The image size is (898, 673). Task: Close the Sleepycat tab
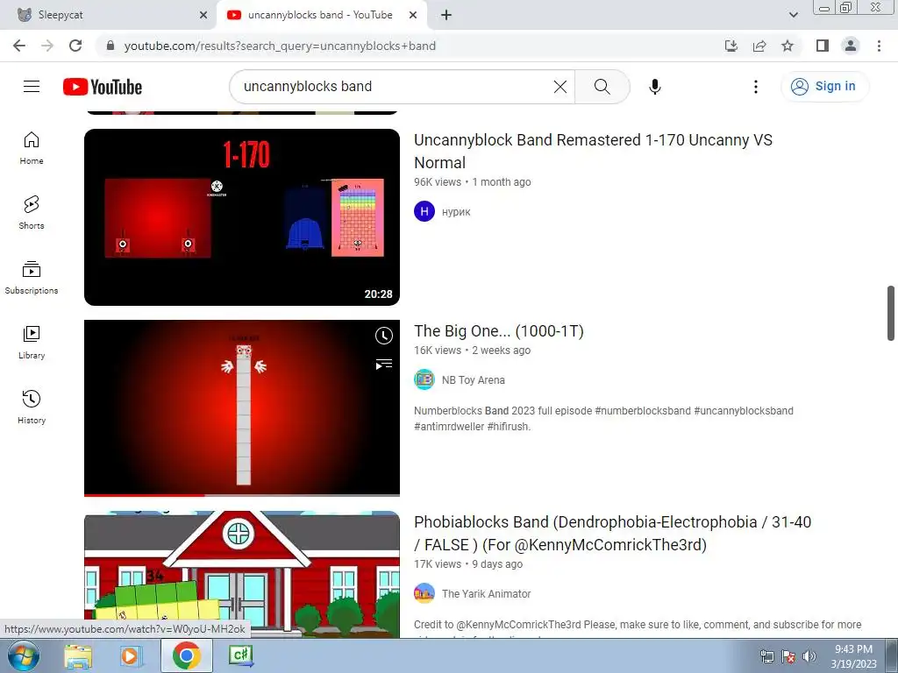pos(203,15)
